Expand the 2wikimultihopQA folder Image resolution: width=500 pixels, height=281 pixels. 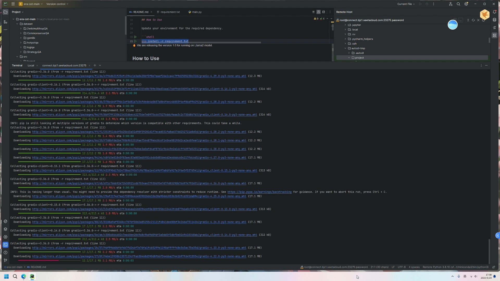[21, 29]
